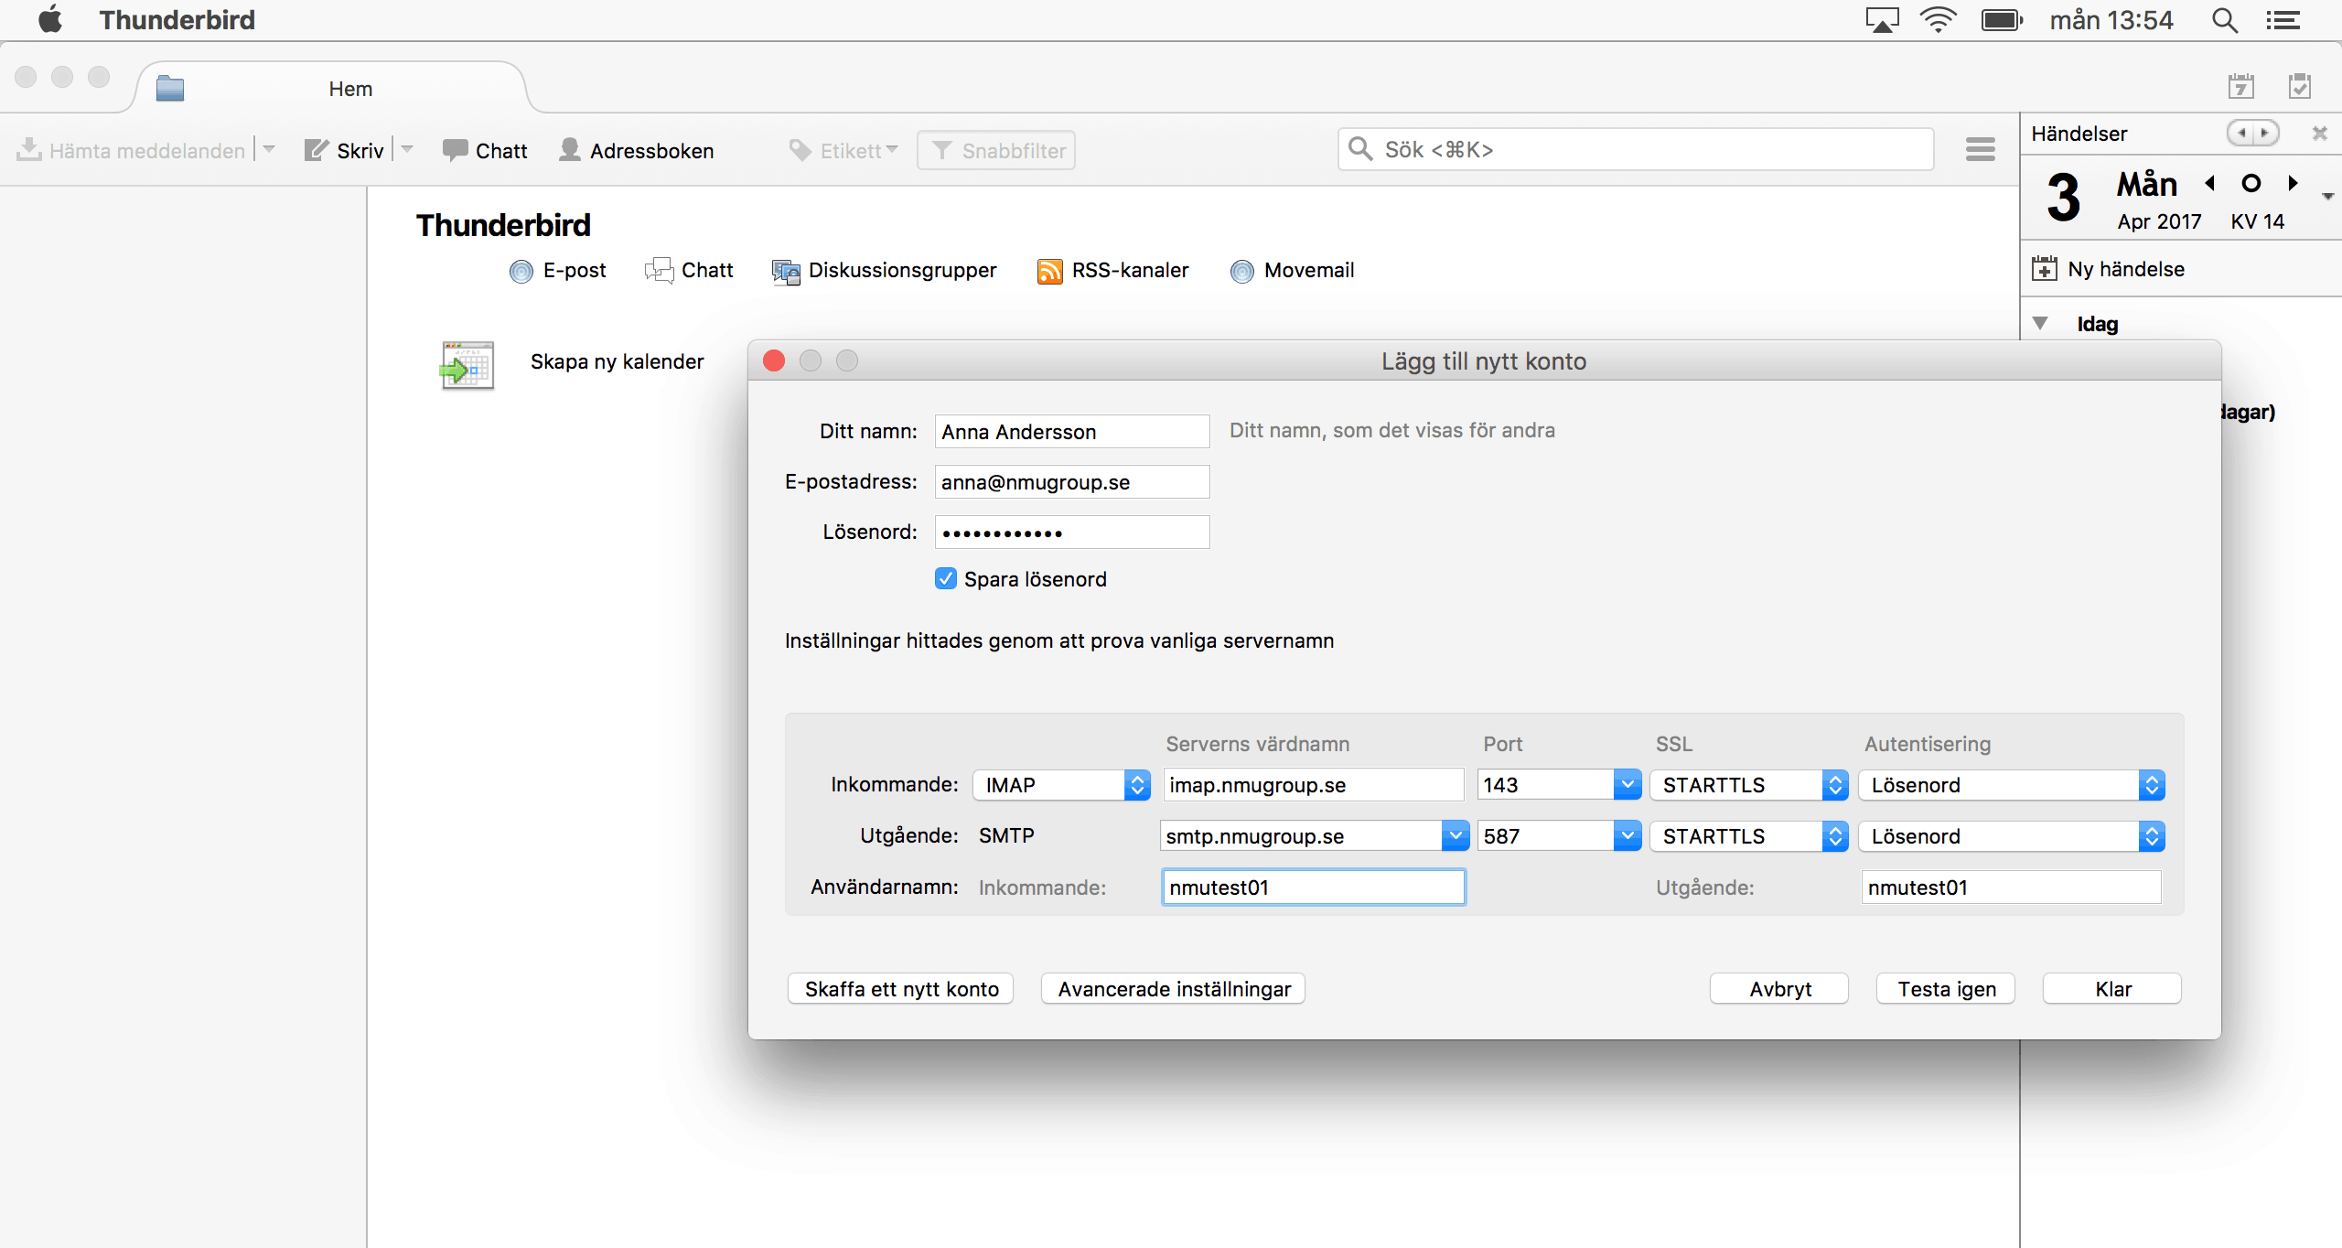Open outgoing SSL STARTTLS dropdown

(x=1749, y=835)
